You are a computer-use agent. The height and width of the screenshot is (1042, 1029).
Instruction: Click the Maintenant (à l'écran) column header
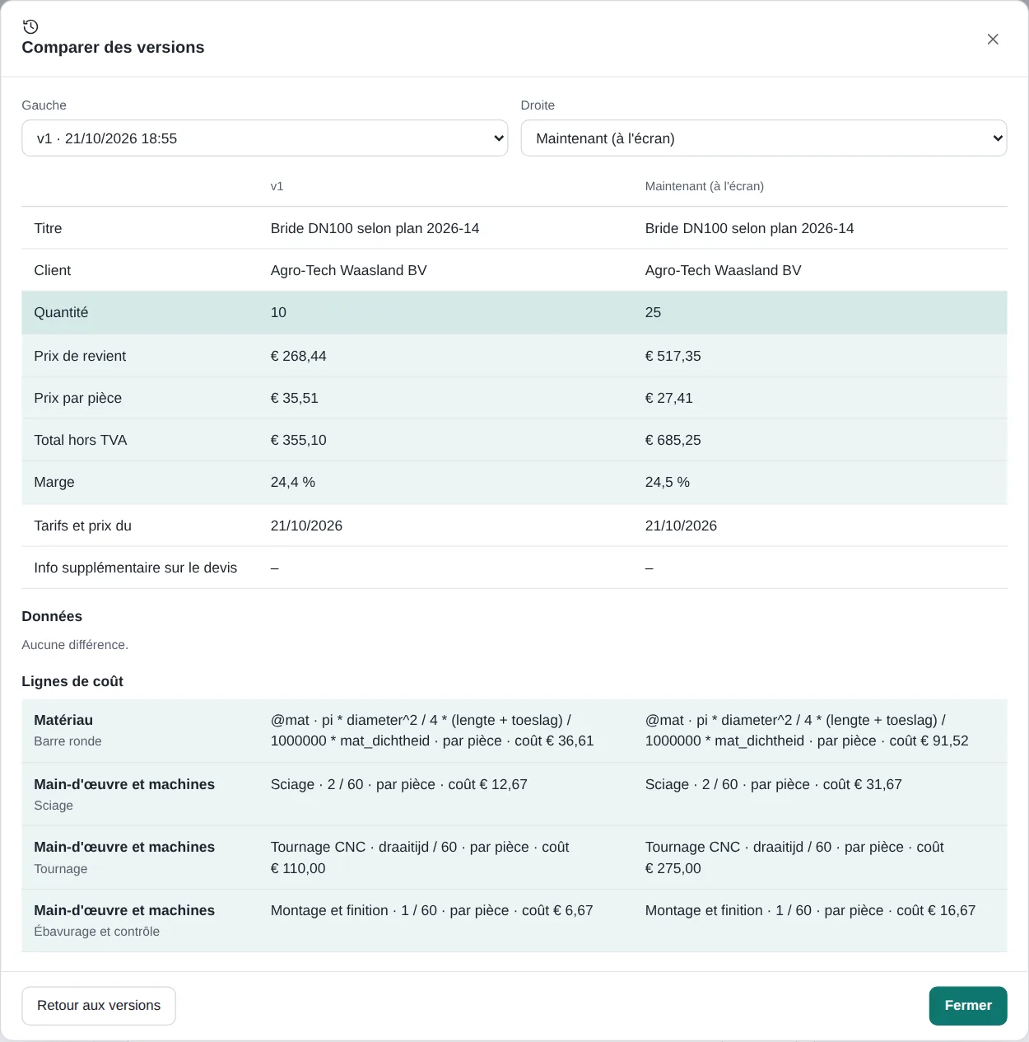pyautogui.click(x=704, y=186)
